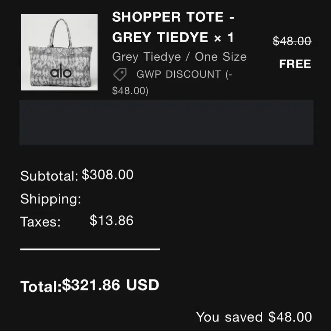
Task: Click the crossed-out $48.00 price
Action: tap(292, 41)
